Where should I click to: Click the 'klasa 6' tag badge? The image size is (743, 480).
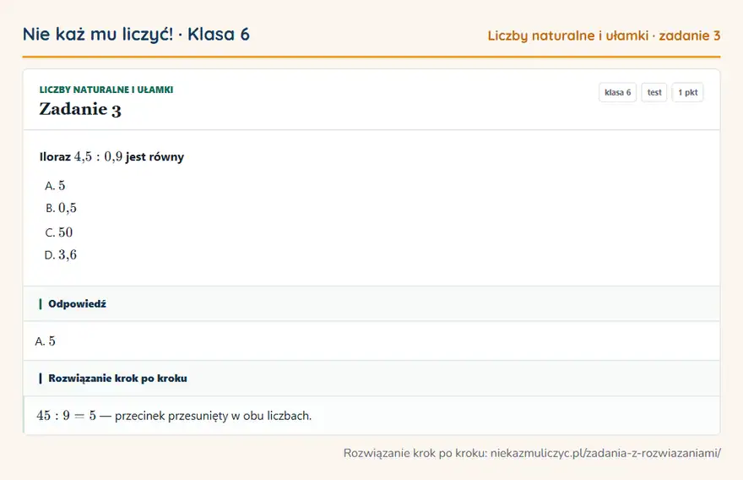617,92
